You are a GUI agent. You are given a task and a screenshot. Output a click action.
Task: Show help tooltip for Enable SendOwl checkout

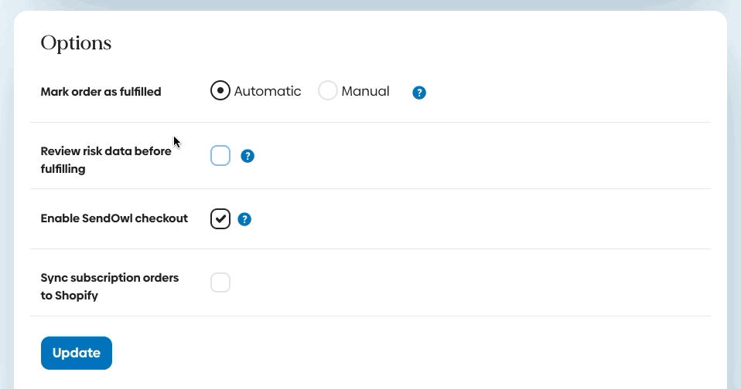tap(244, 219)
